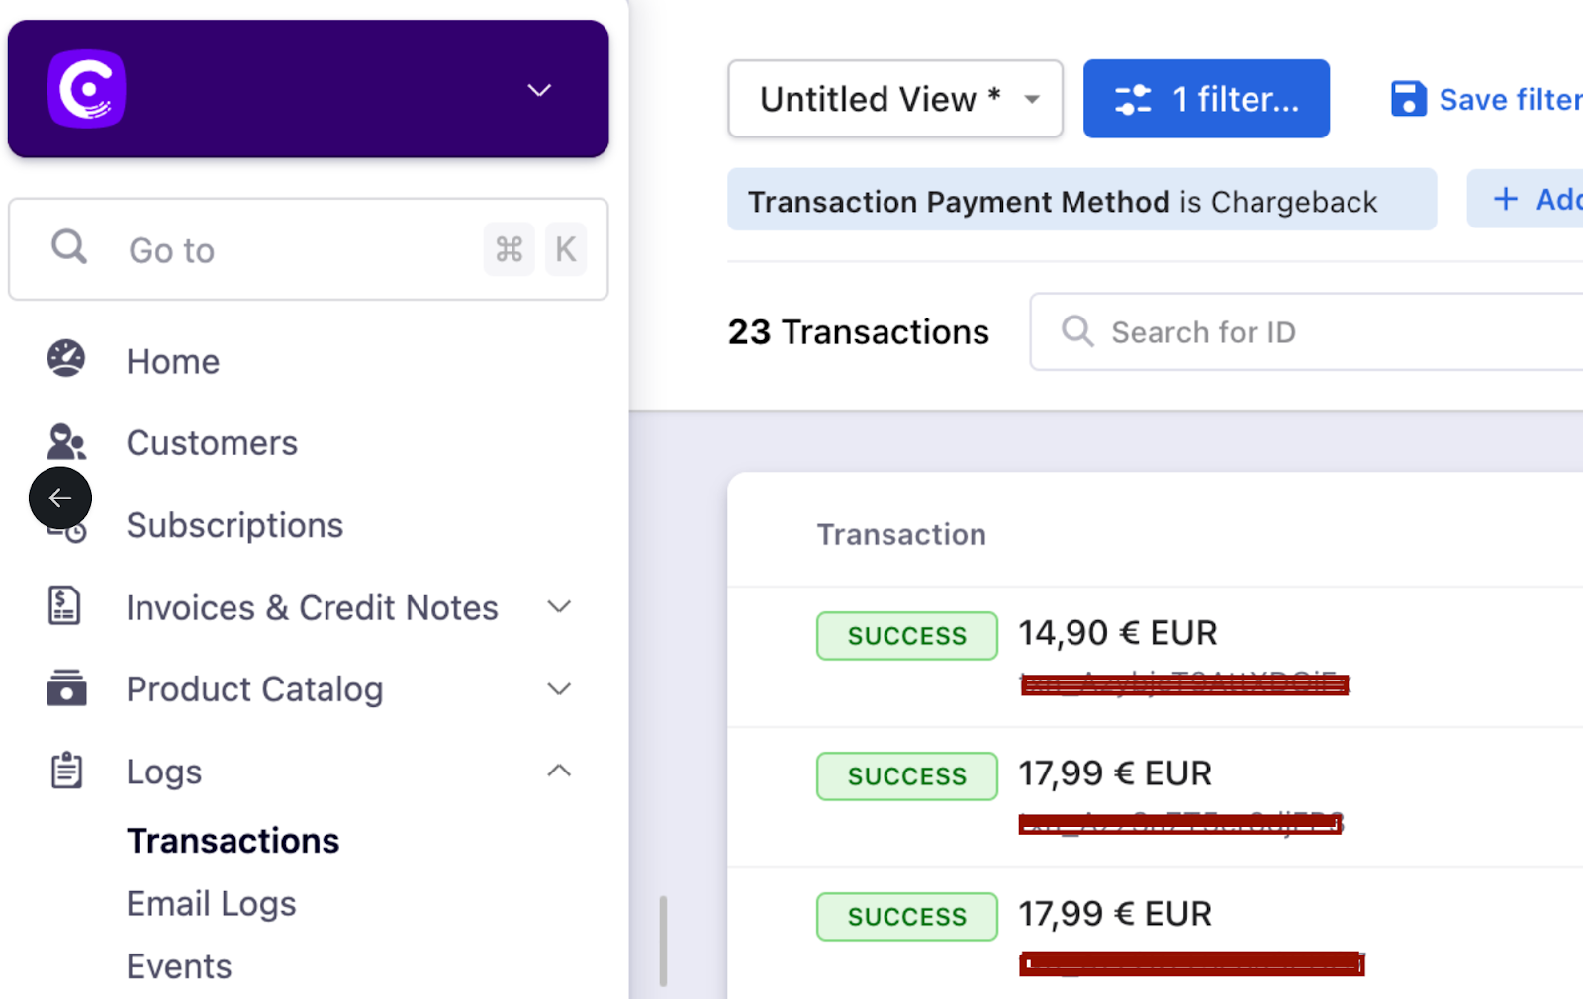Open the site switcher dropdown chevron
The image size is (1583, 999).
[x=539, y=90]
